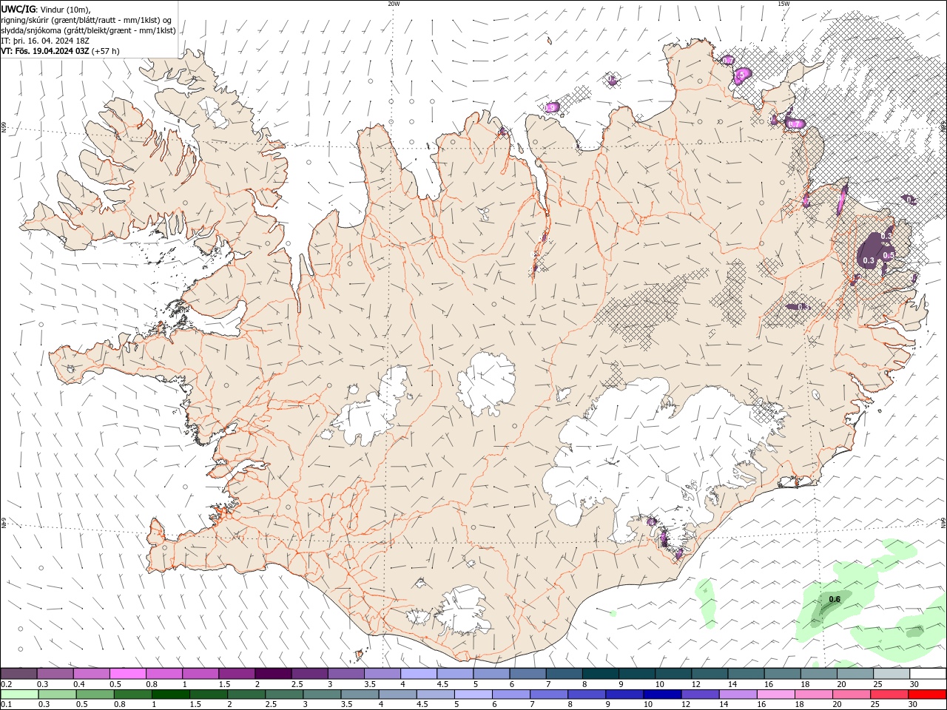Click the 'rigning/skúrir' legend description line
The image size is (947, 710).
87,20
